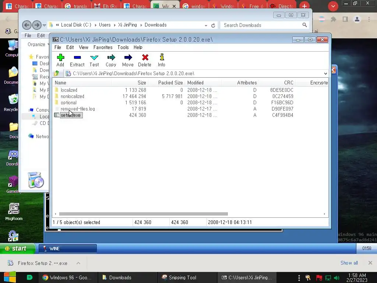Select the localized folder row
The width and height of the screenshot is (377, 283).
(69, 90)
